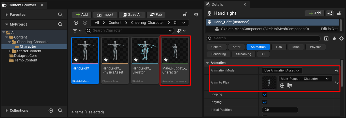Click the Content Browser lock icon

pyautogui.click(x=185, y=15)
